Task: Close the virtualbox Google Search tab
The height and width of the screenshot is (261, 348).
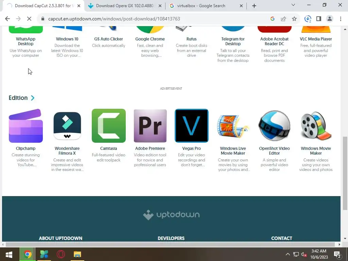Action: (x=241, y=6)
